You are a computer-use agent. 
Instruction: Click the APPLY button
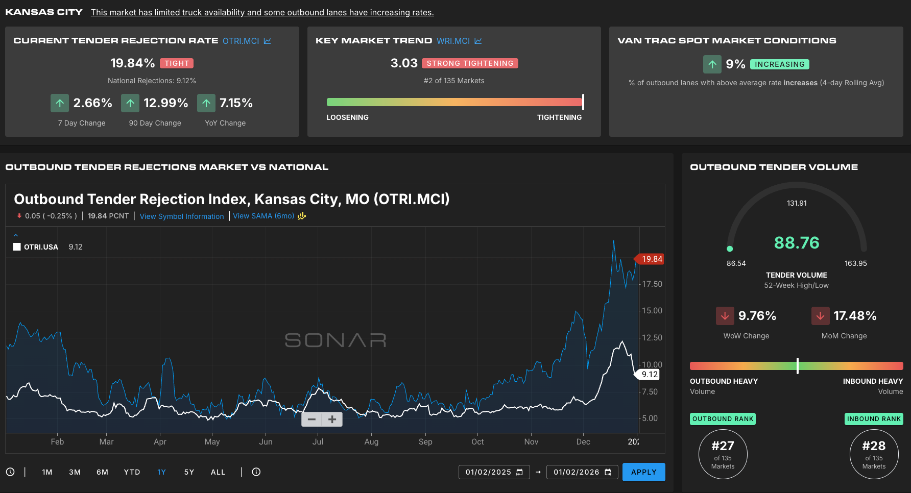click(x=643, y=472)
